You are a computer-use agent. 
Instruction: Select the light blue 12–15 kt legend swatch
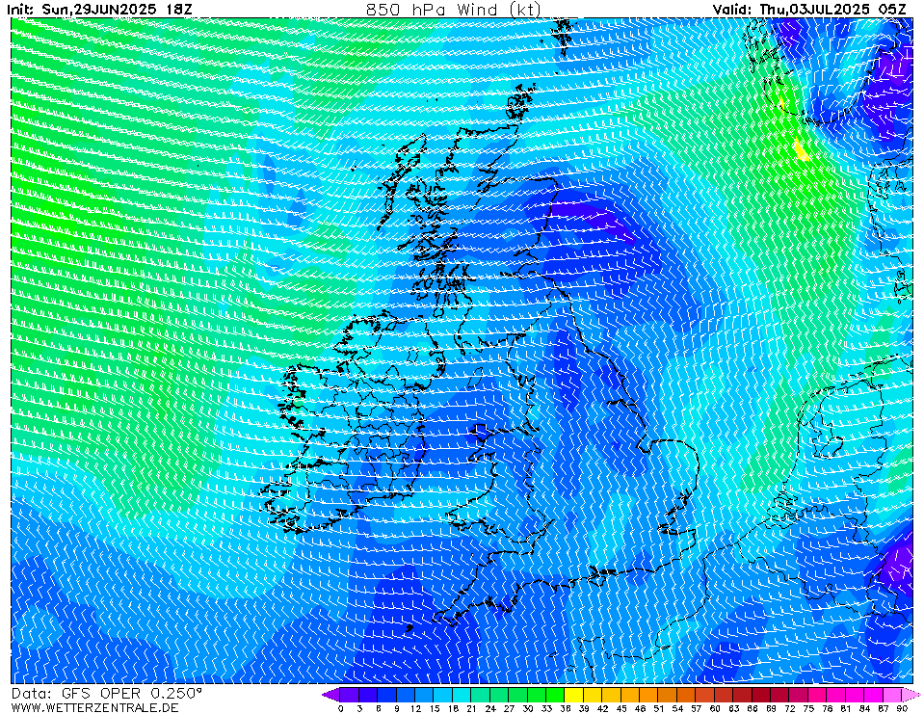tap(424, 694)
